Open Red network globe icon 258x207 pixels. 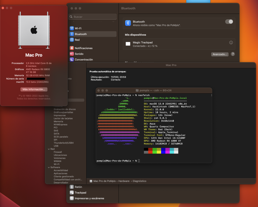[72, 40]
